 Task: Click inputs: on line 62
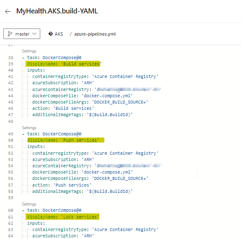pyautogui.click(x=36, y=223)
